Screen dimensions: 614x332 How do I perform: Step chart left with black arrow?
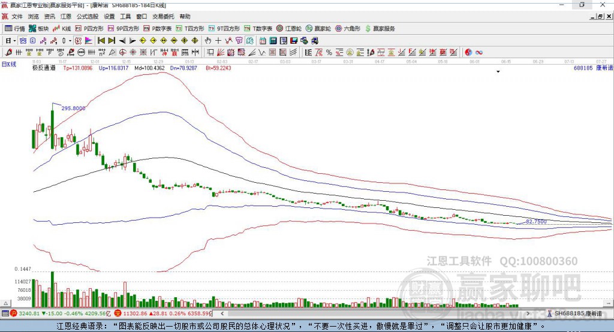click(x=122, y=41)
